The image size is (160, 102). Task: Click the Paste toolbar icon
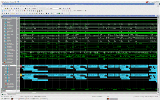point(19,8)
